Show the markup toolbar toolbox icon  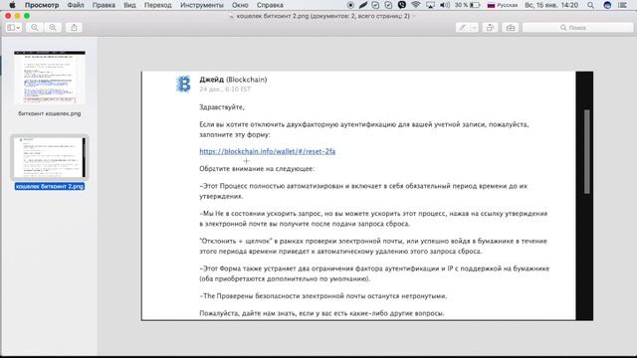(x=511, y=28)
